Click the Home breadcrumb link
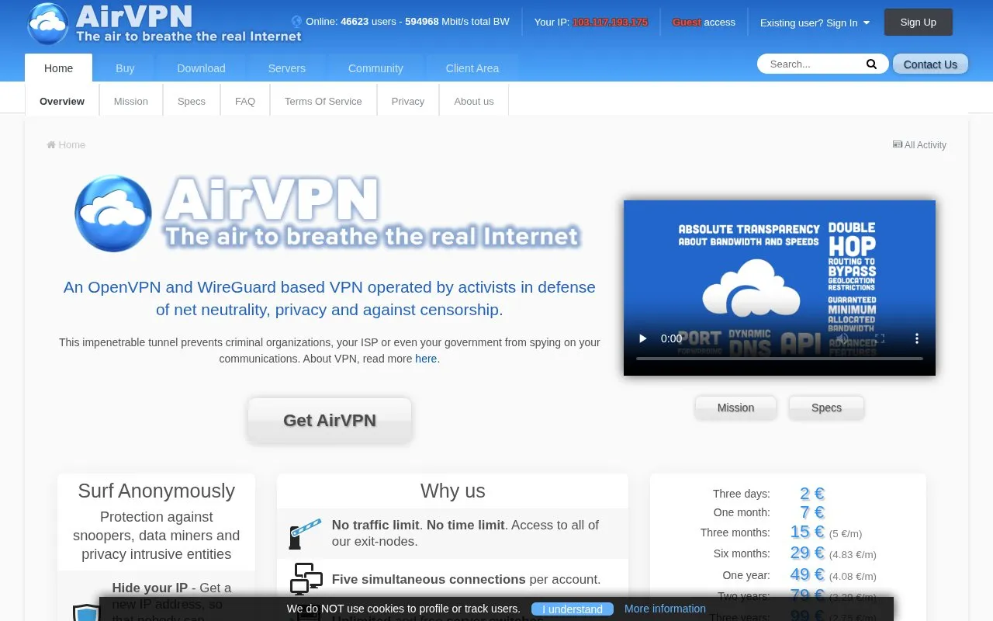 pyautogui.click(x=66, y=145)
